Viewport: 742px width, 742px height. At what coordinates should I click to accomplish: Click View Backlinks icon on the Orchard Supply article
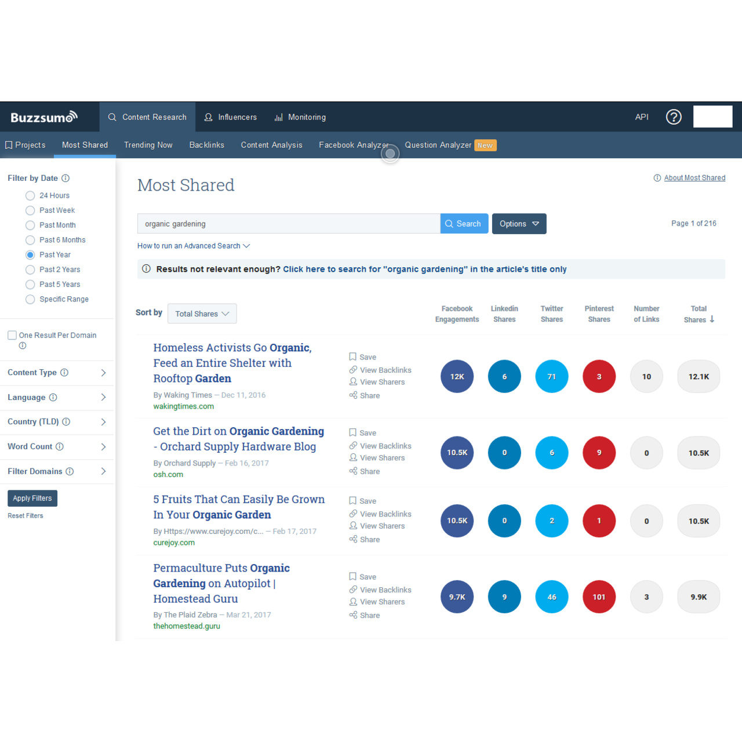(x=354, y=445)
